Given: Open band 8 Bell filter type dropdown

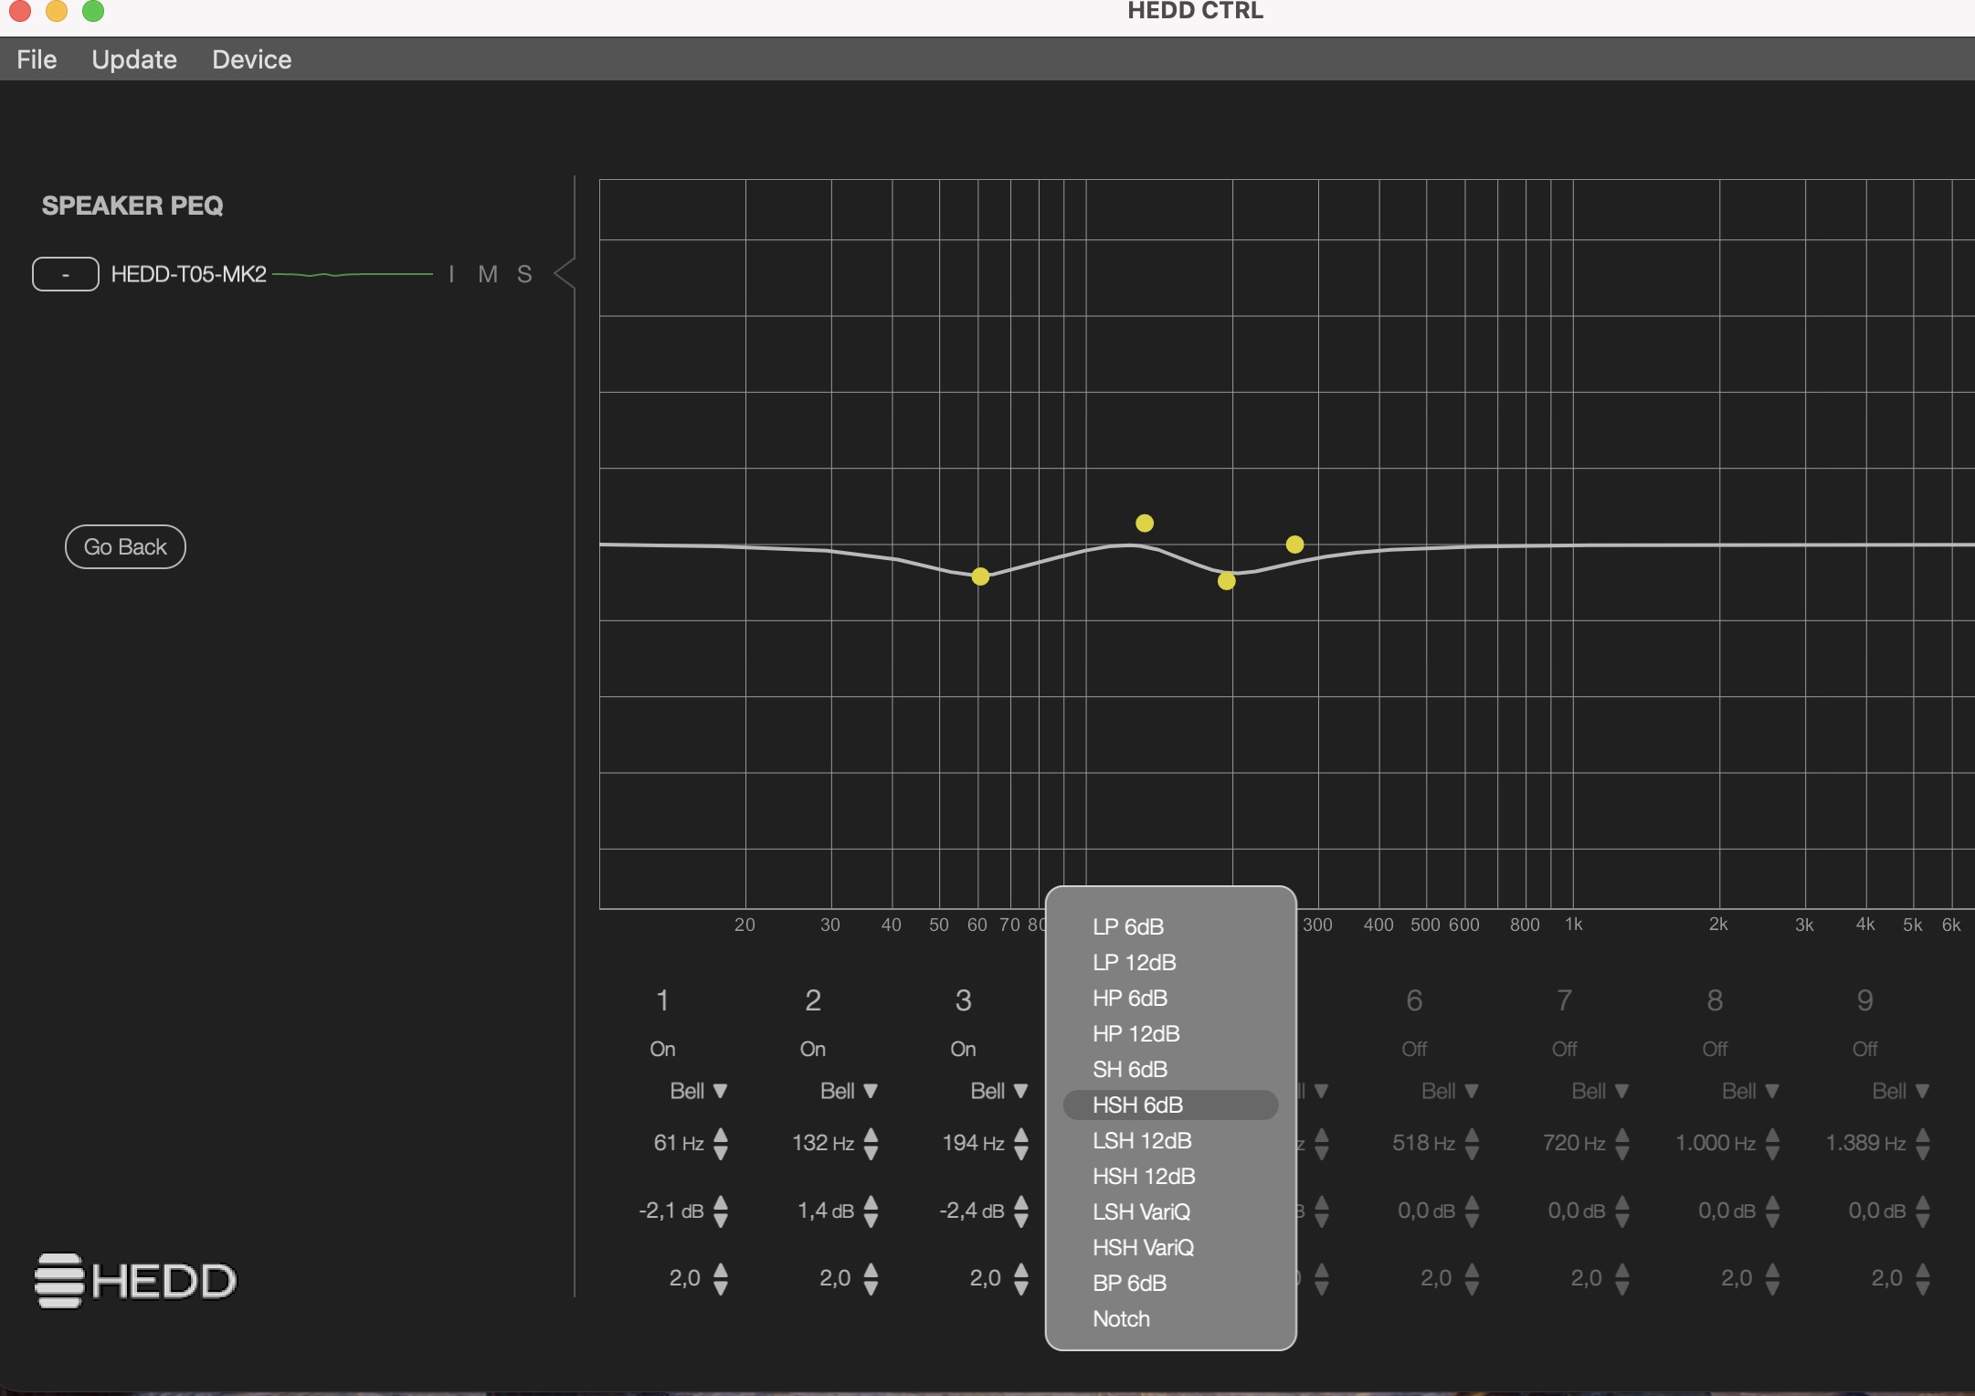Looking at the screenshot, I should [1750, 1091].
